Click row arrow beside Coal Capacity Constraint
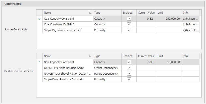This screenshot has height=104, width=206. point(39,19)
